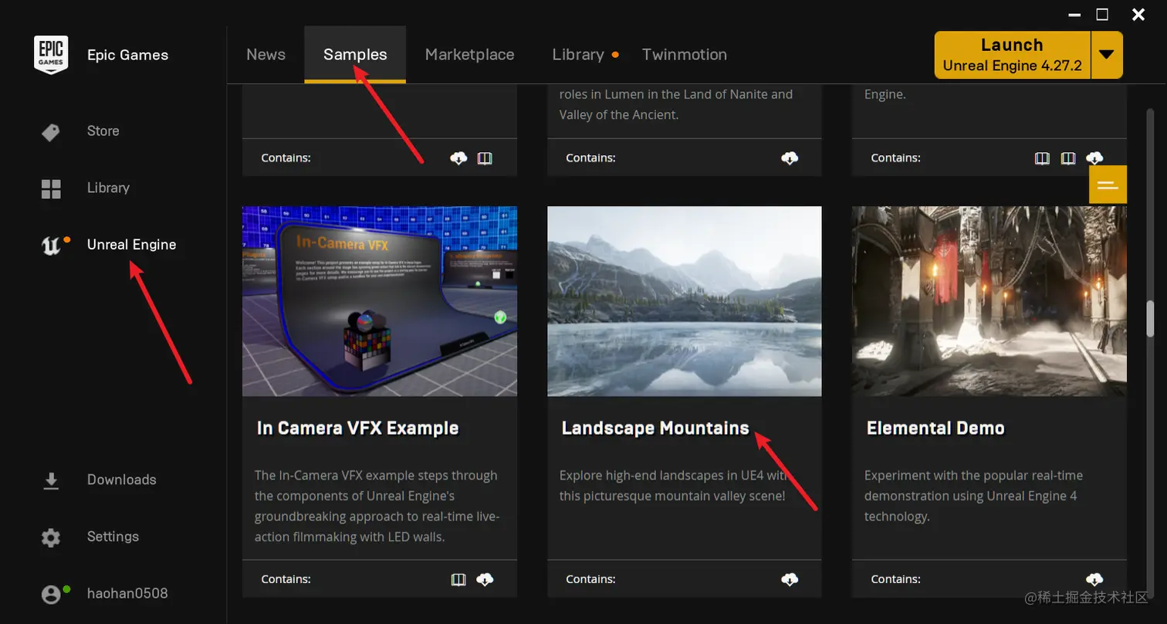The width and height of the screenshot is (1167, 624).
Task: Click the notification dot beside Library tab
Action: pos(615,56)
